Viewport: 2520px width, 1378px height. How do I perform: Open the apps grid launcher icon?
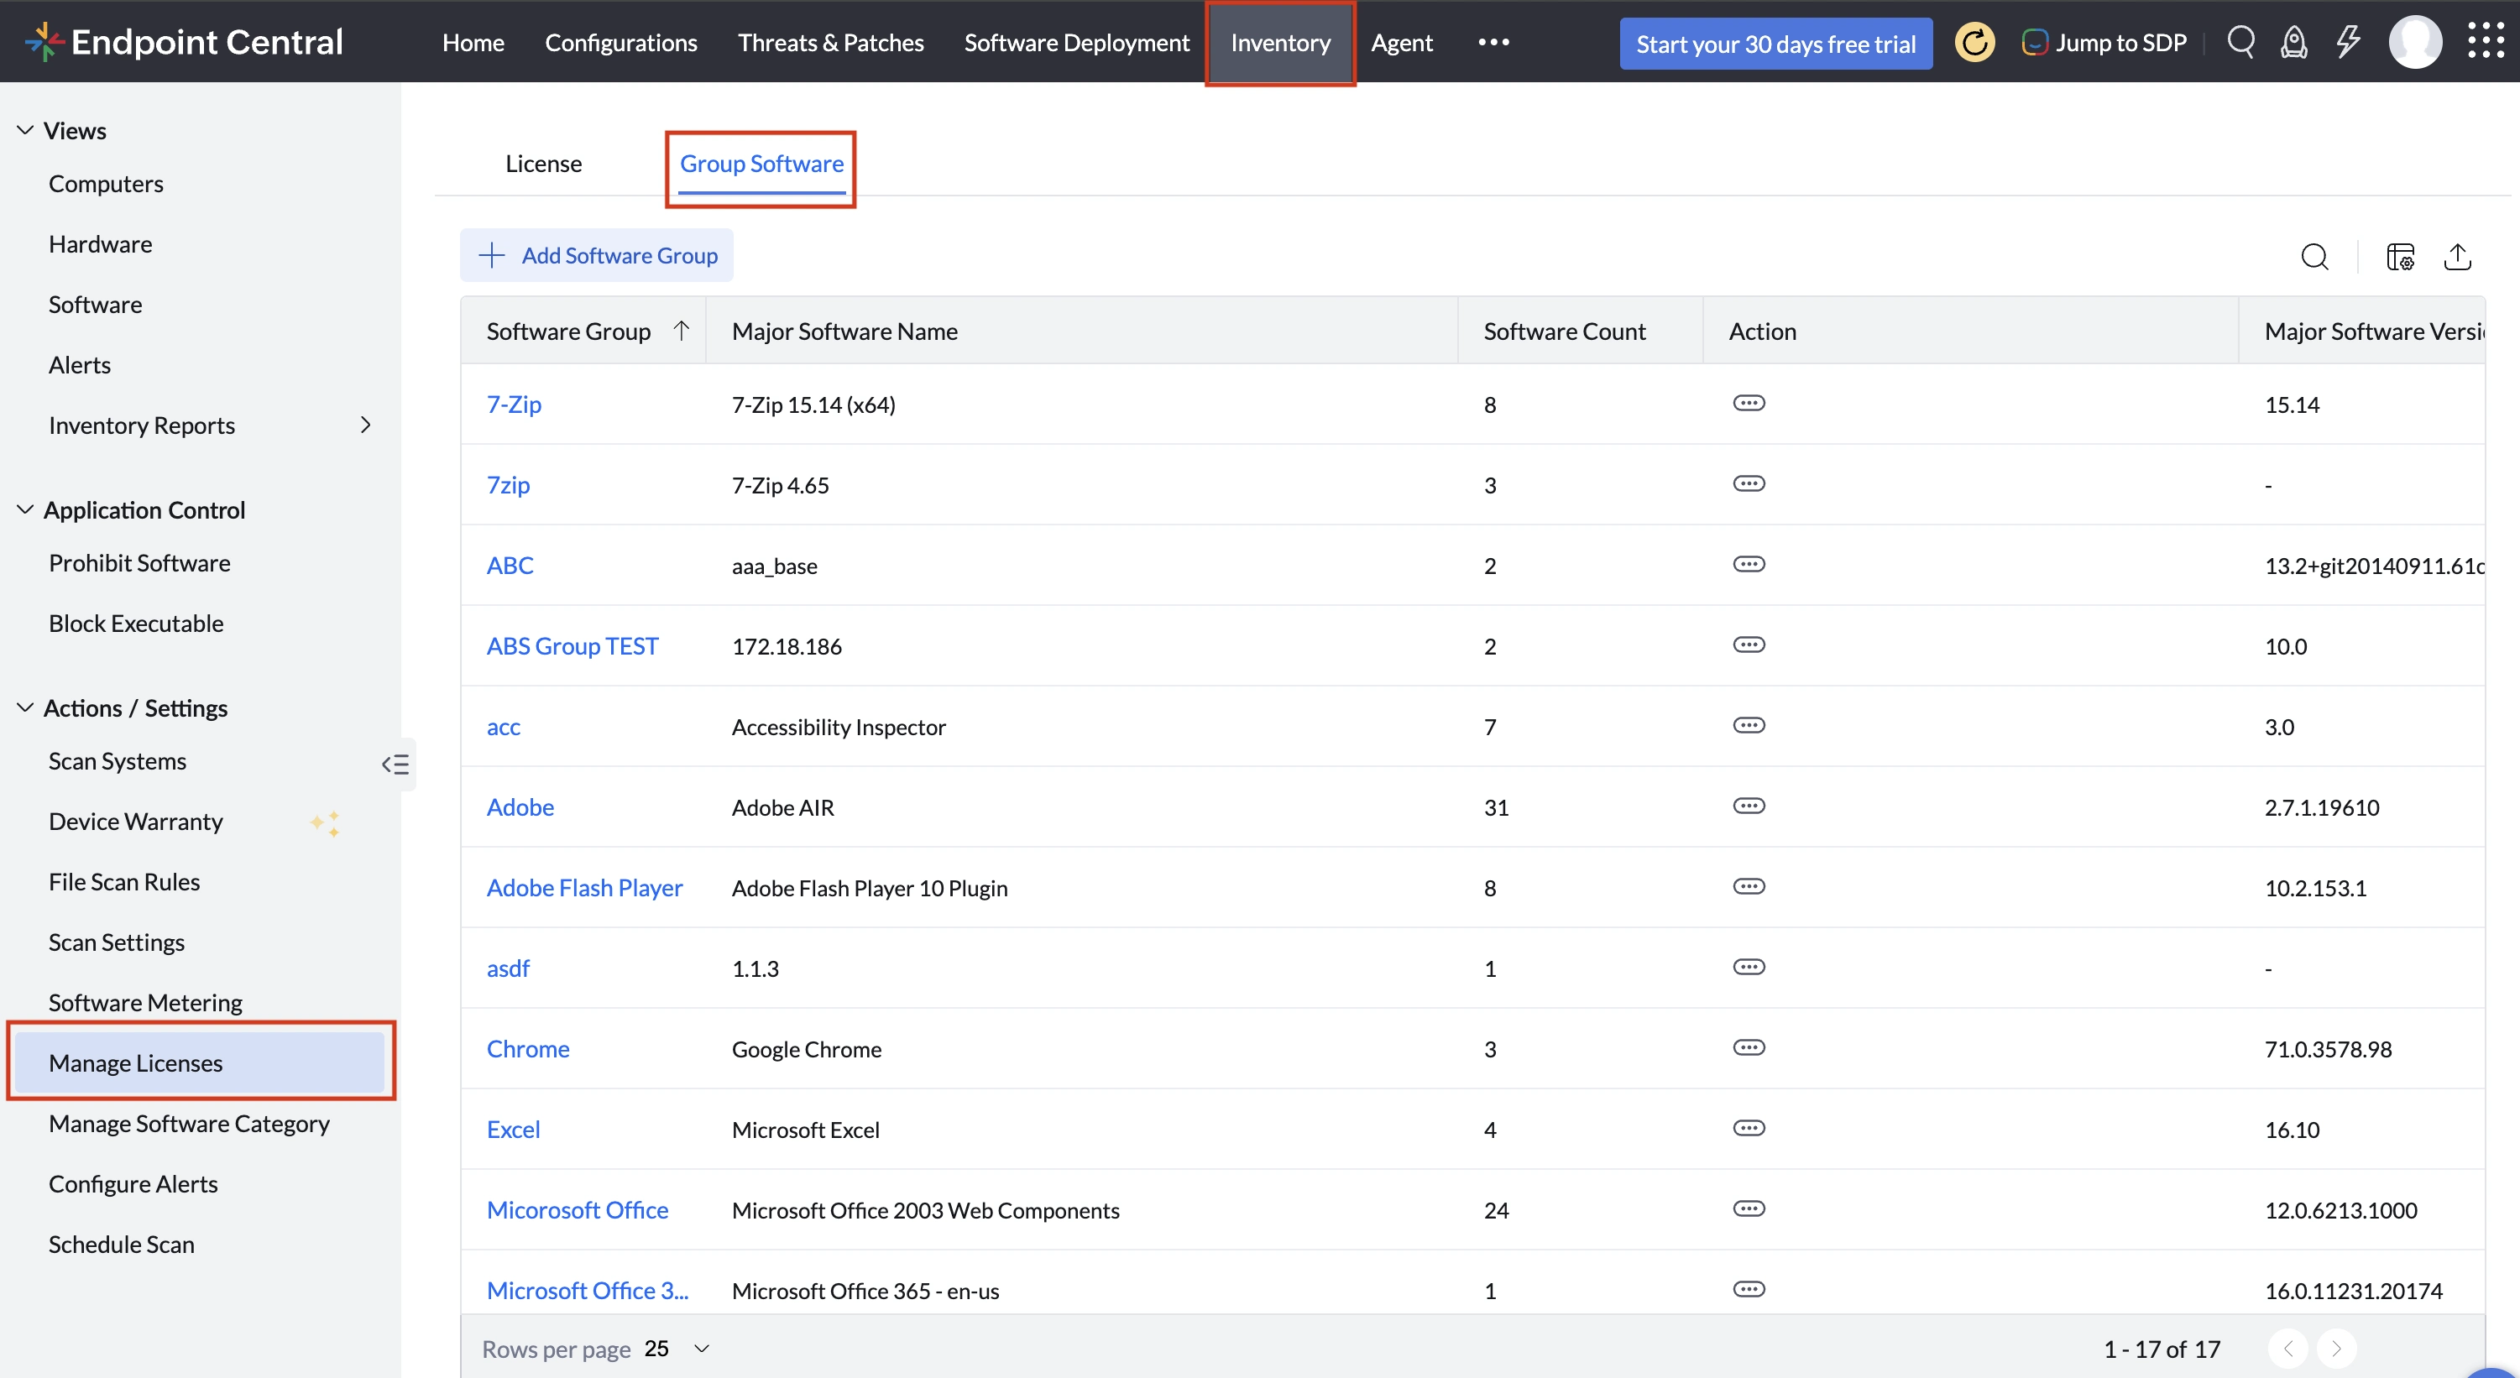(2485, 42)
